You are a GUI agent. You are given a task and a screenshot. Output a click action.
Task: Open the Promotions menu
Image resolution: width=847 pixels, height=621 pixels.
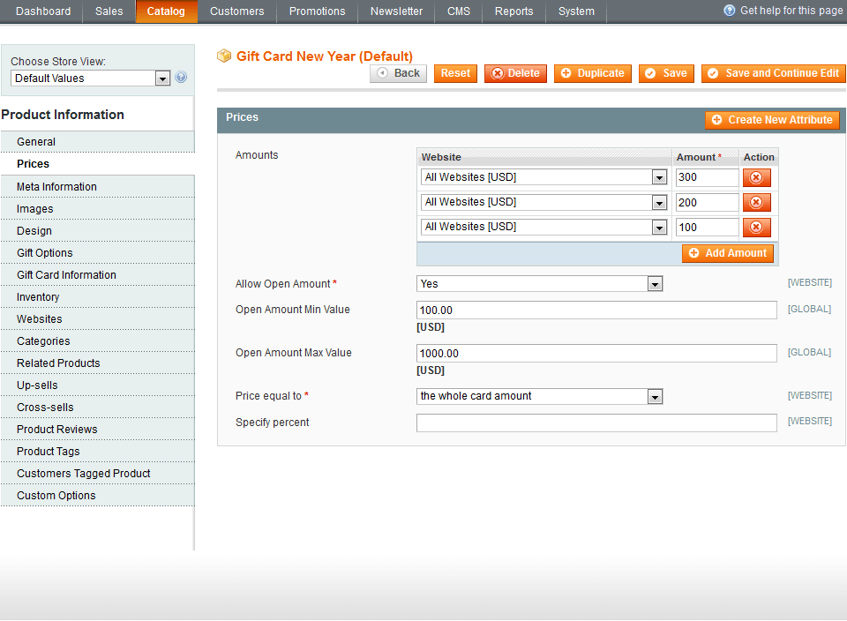click(x=317, y=11)
